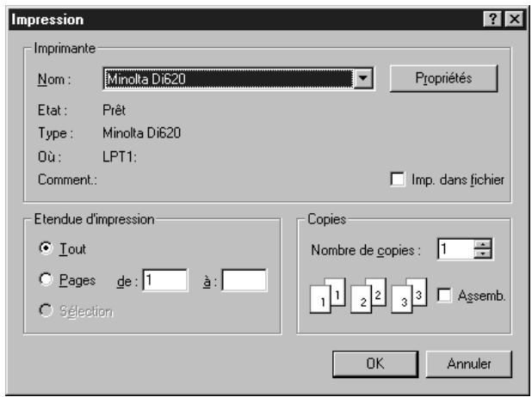This screenshot has height=397, width=532.
Task: Choose the Pages radio button
Action: 46,279
